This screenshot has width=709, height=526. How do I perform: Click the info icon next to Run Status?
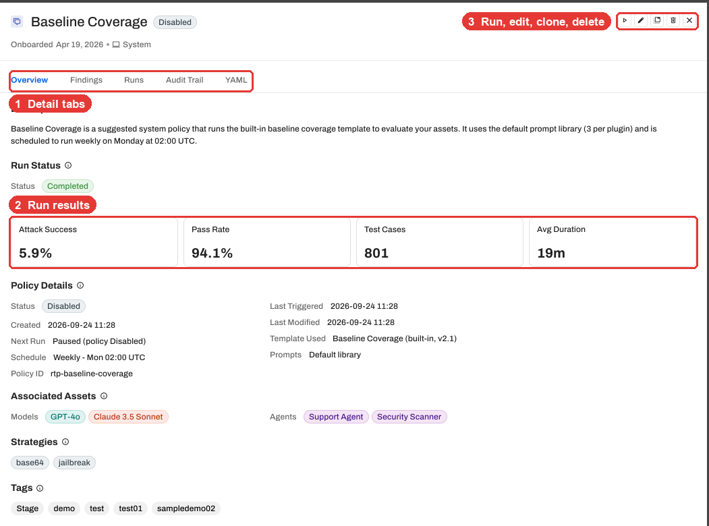pos(68,165)
